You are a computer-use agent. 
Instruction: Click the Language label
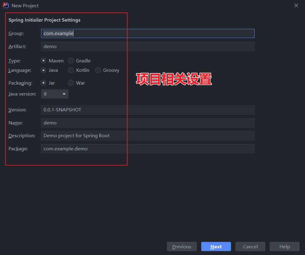click(x=20, y=70)
